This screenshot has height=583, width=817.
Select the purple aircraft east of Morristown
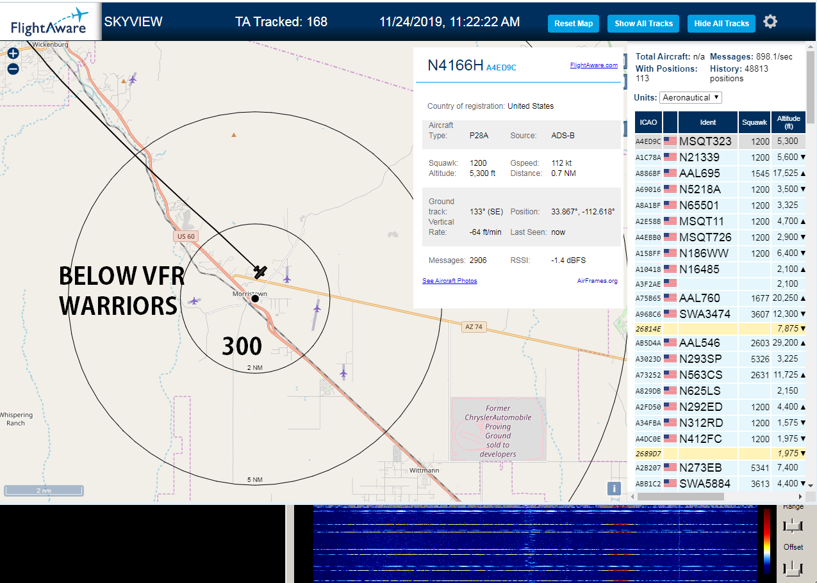(x=317, y=308)
